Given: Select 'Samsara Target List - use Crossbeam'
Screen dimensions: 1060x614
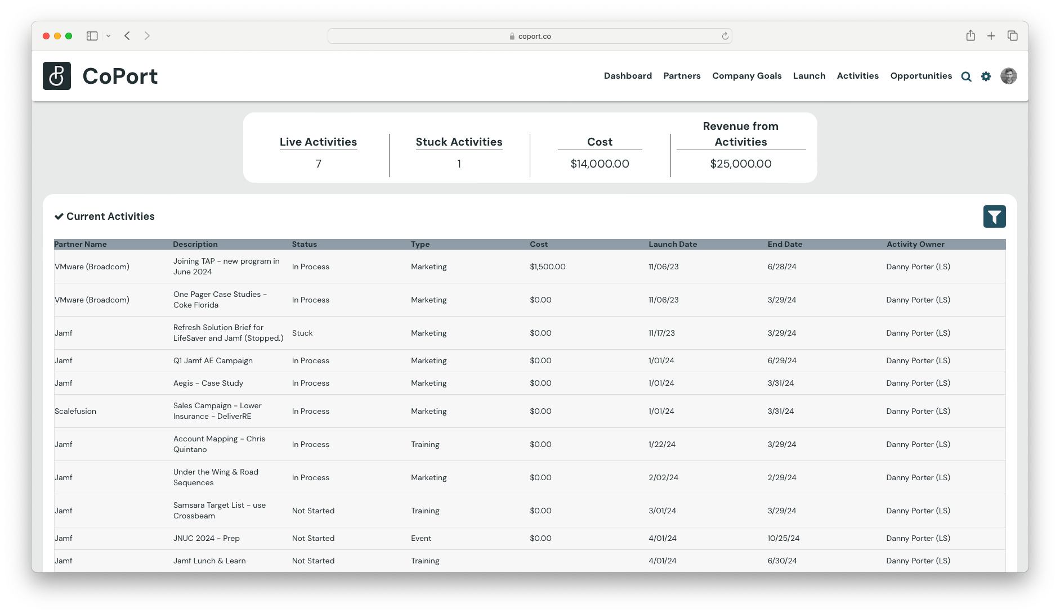Looking at the screenshot, I should coord(220,511).
